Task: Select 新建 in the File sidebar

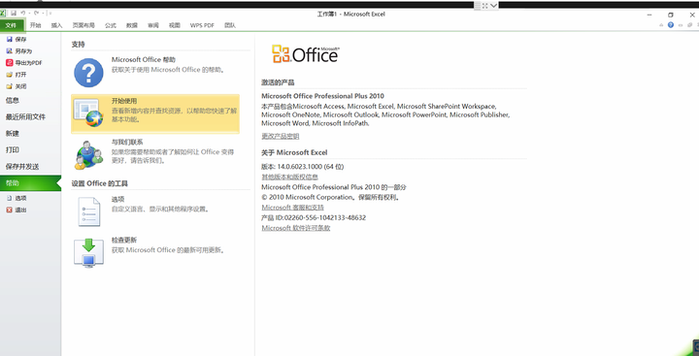Action: point(30,134)
